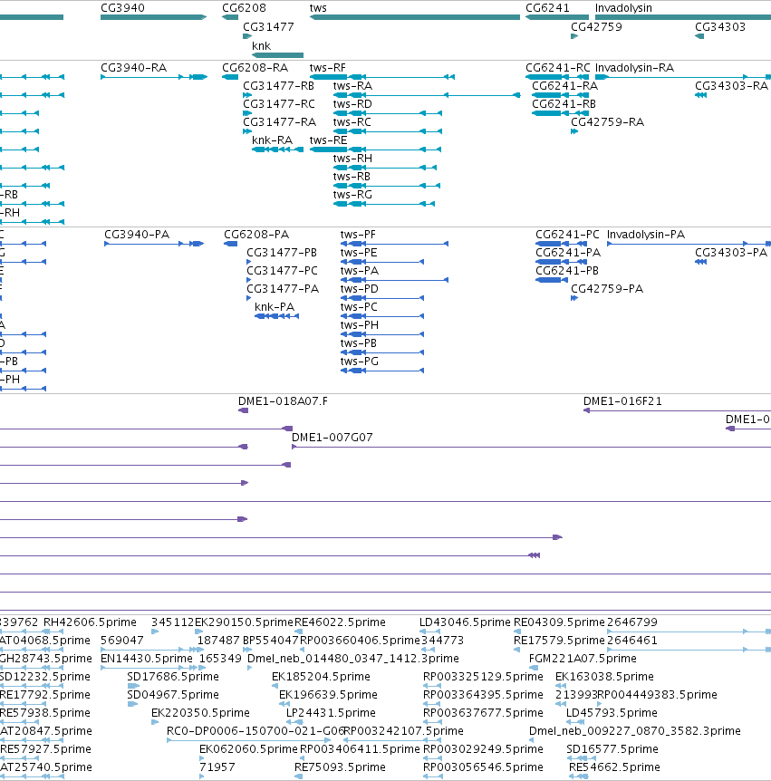Select EST label EK290150.5prime
This screenshot has width=771, height=781.
pos(244,622)
